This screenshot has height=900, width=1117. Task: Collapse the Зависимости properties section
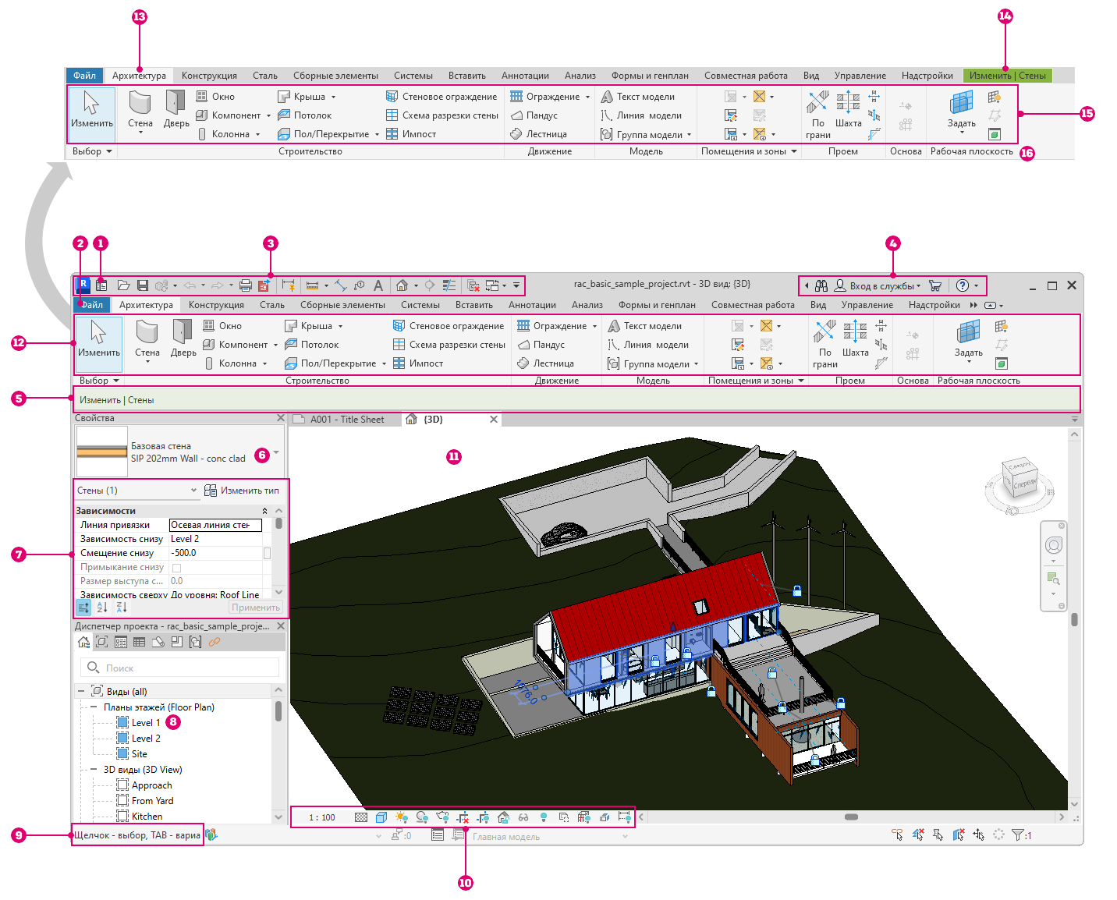pyautogui.click(x=264, y=511)
